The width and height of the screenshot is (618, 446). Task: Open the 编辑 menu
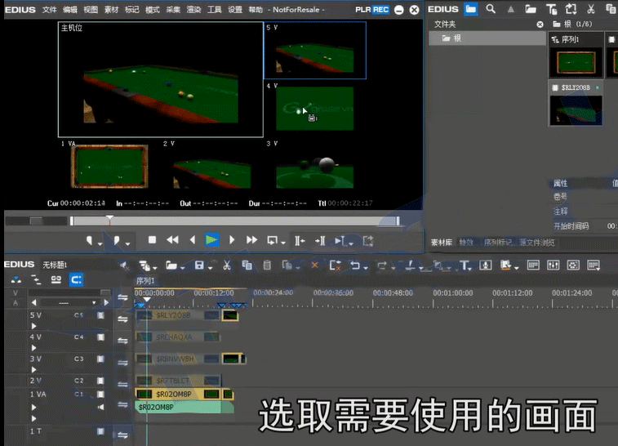[69, 10]
